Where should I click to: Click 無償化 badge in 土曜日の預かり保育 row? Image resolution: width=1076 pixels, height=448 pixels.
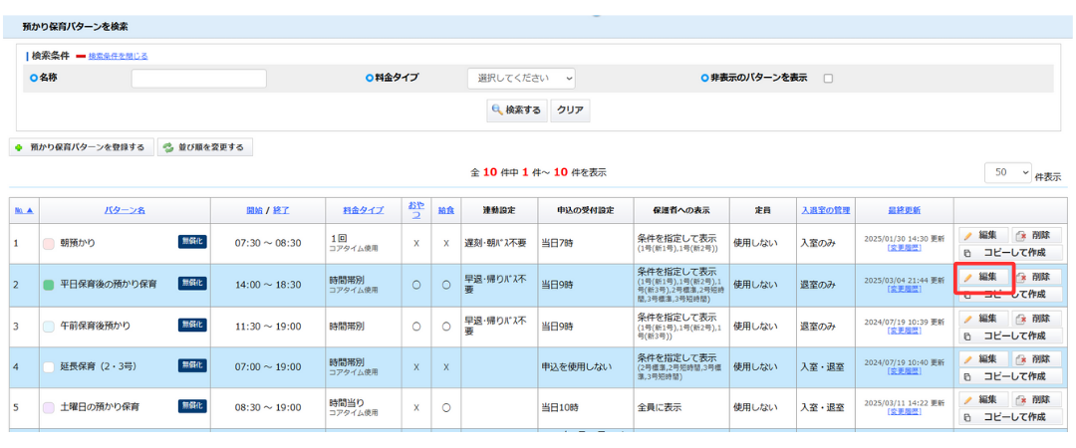(192, 406)
